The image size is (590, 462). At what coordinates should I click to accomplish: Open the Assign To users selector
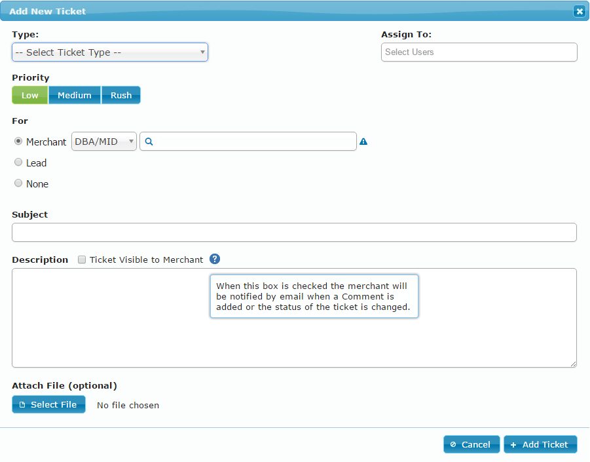tap(479, 52)
